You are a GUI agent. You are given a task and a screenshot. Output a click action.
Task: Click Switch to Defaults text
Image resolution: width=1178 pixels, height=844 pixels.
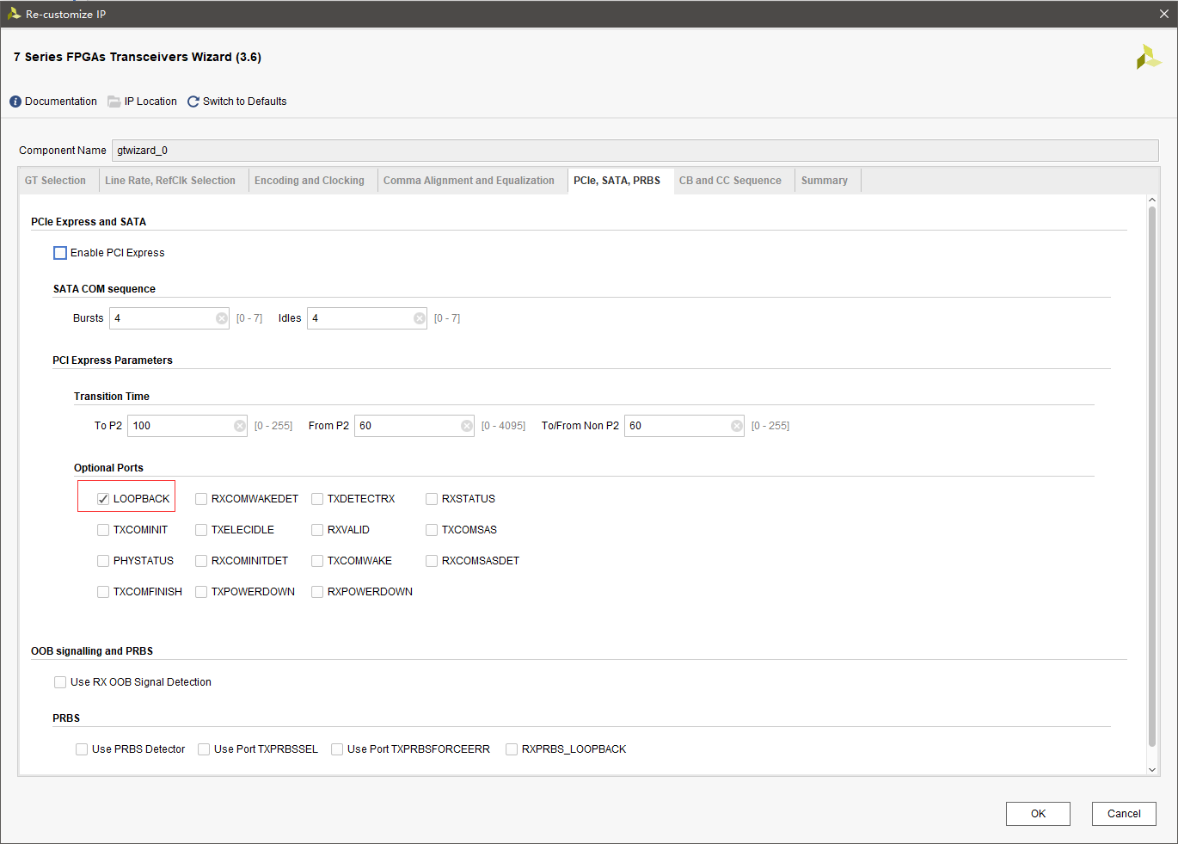point(245,102)
